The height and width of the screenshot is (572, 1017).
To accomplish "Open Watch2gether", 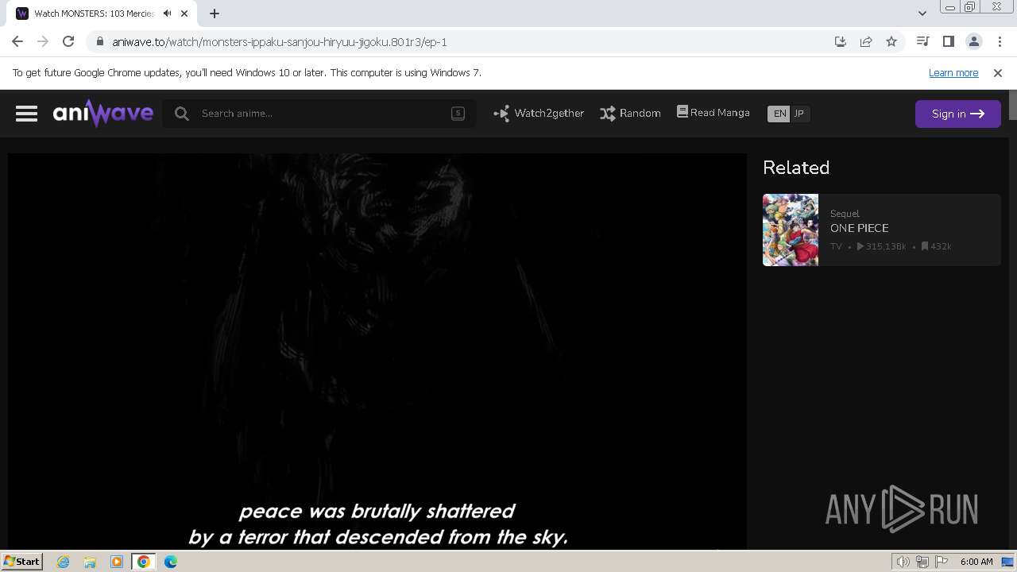I will [539, 114].
